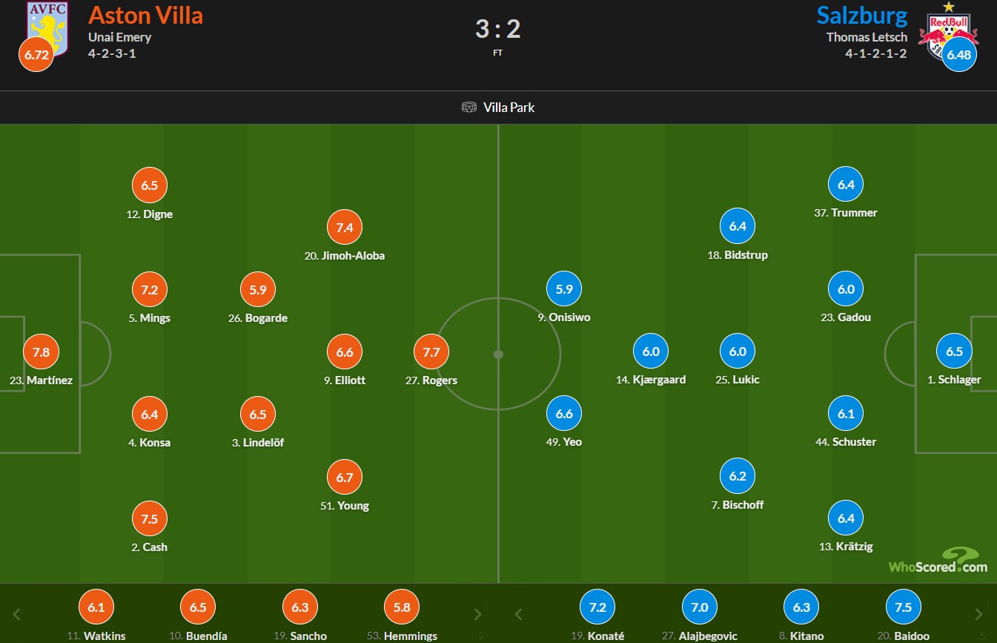The height and width of the screenshot is (643, 997).
Task: Open the Salzburg team name link
Action: (861, 15)
